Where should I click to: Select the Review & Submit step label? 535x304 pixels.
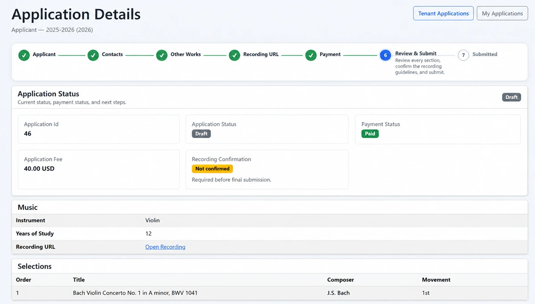pyautogui.click(x=416, y=53)
